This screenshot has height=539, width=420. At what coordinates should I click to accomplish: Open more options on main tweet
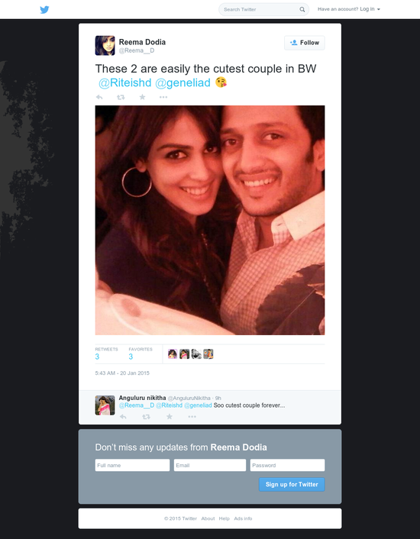pyautogui.click(x=163, y=97)
